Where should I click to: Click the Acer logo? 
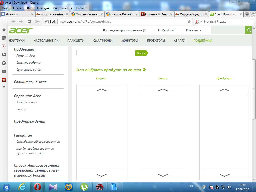pyautogui.click(x=21, y=30)
